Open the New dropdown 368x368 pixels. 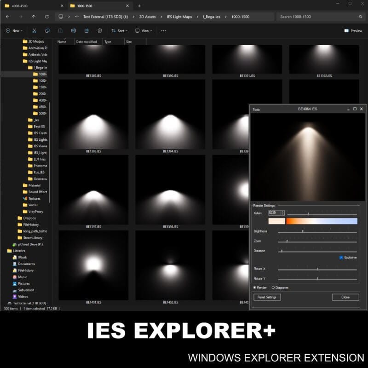coord(14,31)
